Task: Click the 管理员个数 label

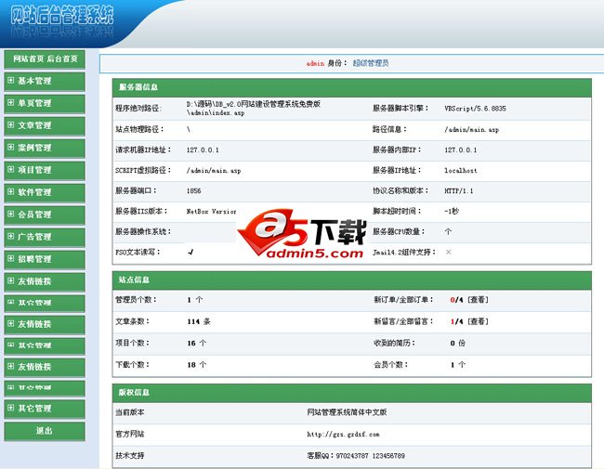Action: tap(136, 300)
